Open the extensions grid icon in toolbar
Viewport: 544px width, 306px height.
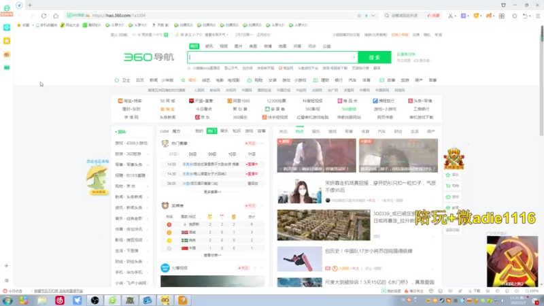502,16
